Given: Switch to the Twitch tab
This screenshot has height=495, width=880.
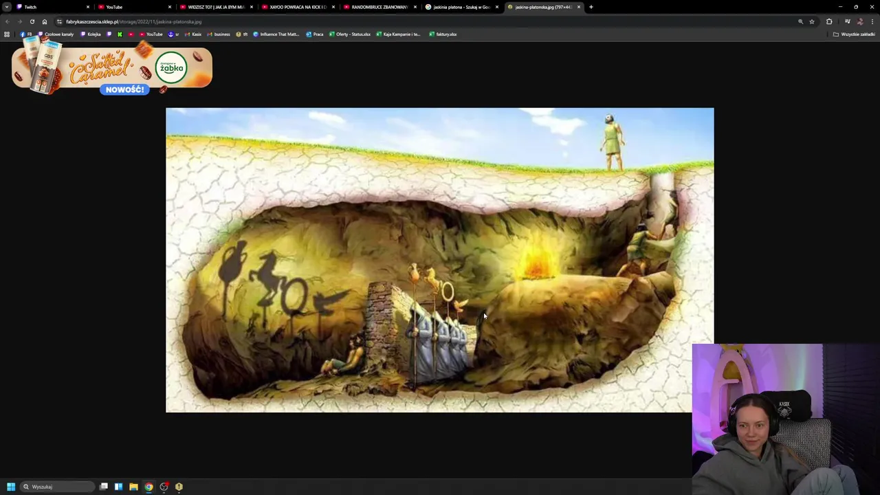Looking at the screenshot, I should (53, 7).
